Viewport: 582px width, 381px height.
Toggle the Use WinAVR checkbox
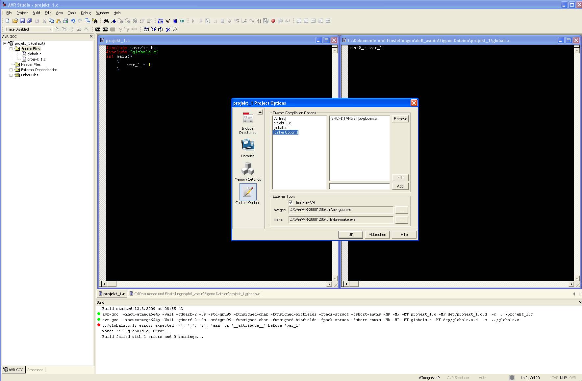click(x=291, y=202)
